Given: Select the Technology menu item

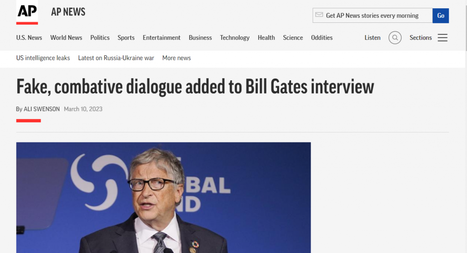Looking at the screenshot, I should [x=235, y=37].
